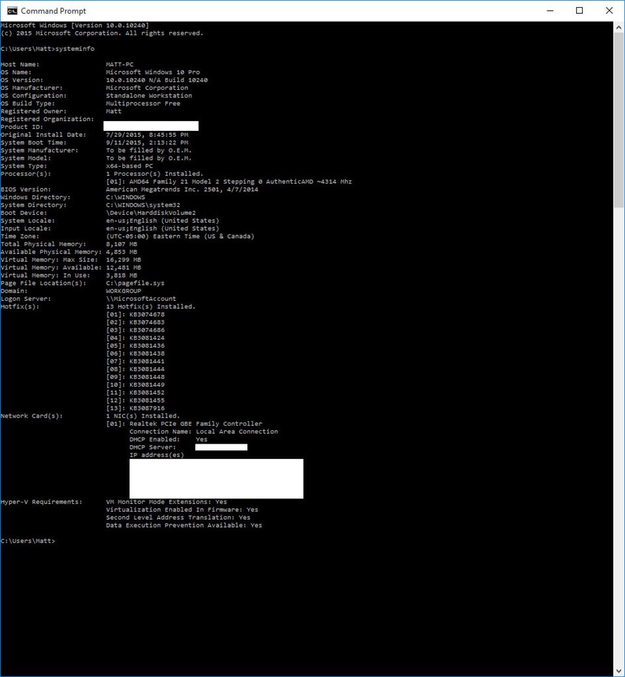Click 'Realtek PCIe GBE Family Controller' line
Image resolution: width=625 pixels, height=677 pixels.
(184, 424)
